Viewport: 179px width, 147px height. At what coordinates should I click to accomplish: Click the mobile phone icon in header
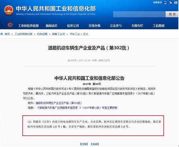point(165,3)
